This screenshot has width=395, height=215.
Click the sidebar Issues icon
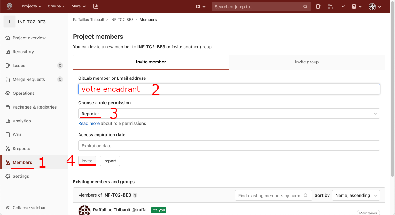(8, 66)
